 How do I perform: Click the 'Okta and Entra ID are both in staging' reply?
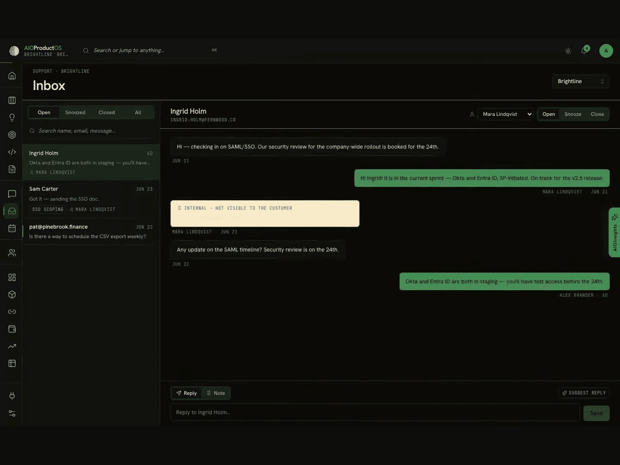[504, 282]
